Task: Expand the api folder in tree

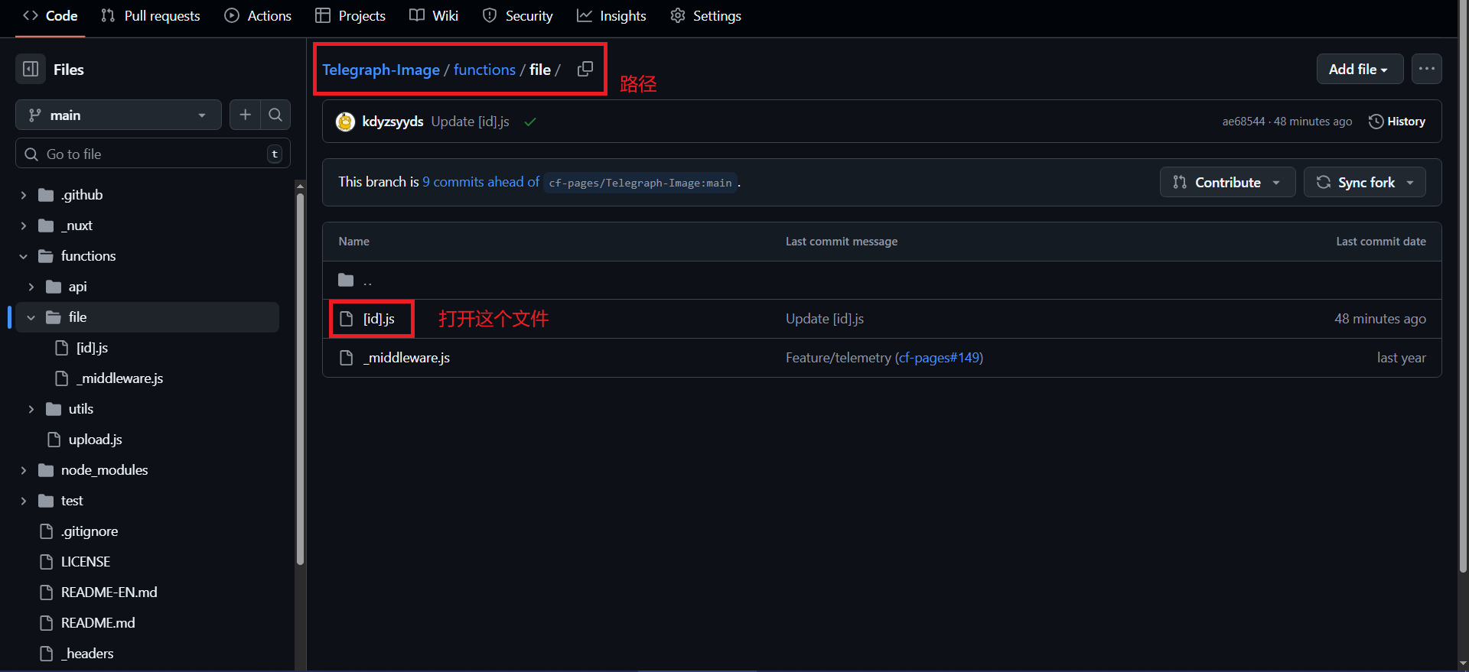Action: (31, 287)
